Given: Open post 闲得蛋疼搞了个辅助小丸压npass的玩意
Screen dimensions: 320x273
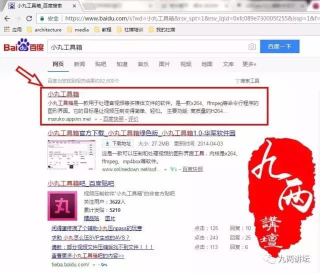Looking at the screenshot, I should click(96, 228).
